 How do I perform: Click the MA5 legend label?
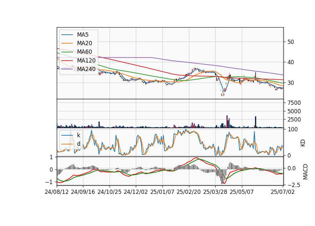tap(83, 35)
